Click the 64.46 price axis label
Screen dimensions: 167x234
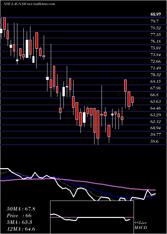pos(156,108)
